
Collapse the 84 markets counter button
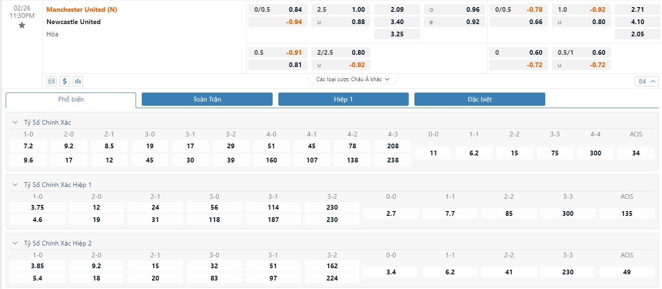tap(646, 81)
